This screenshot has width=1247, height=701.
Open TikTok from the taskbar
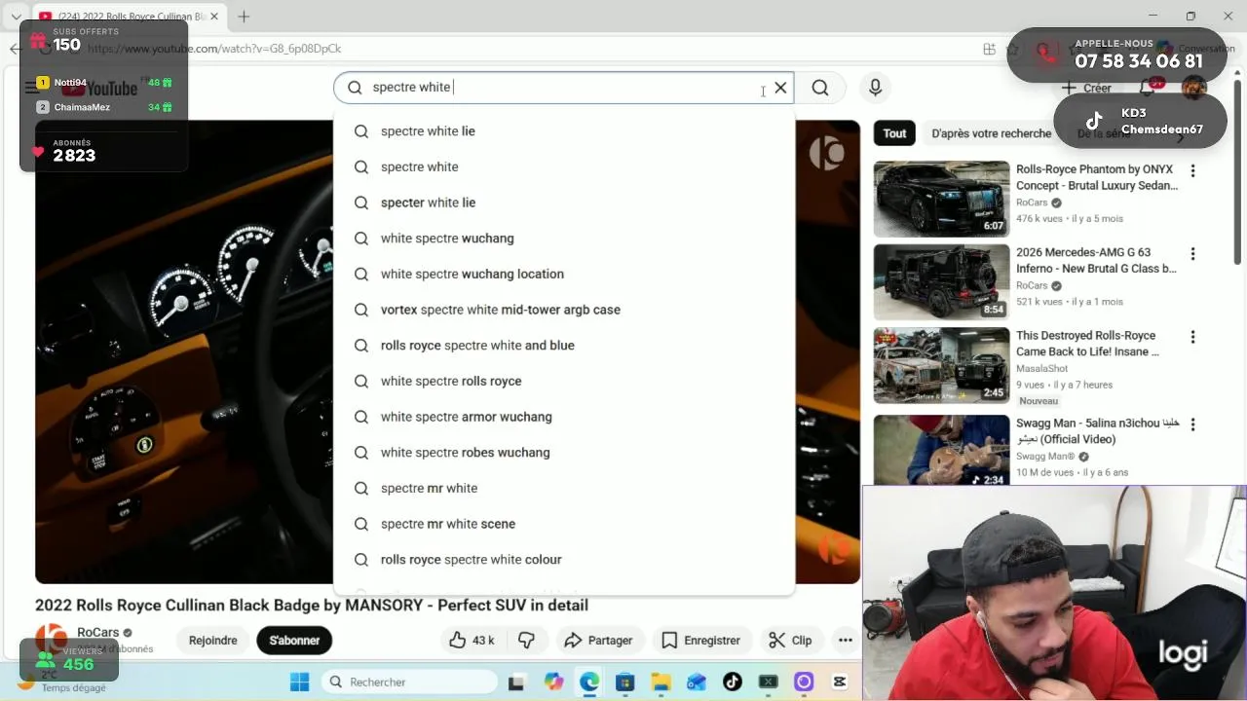pos(732,682)
